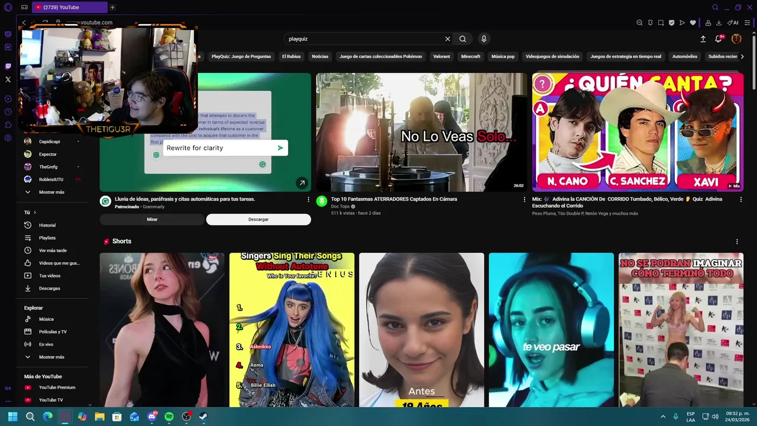
Task: Show more category chips with right arrow
Action: pos(742,57)
